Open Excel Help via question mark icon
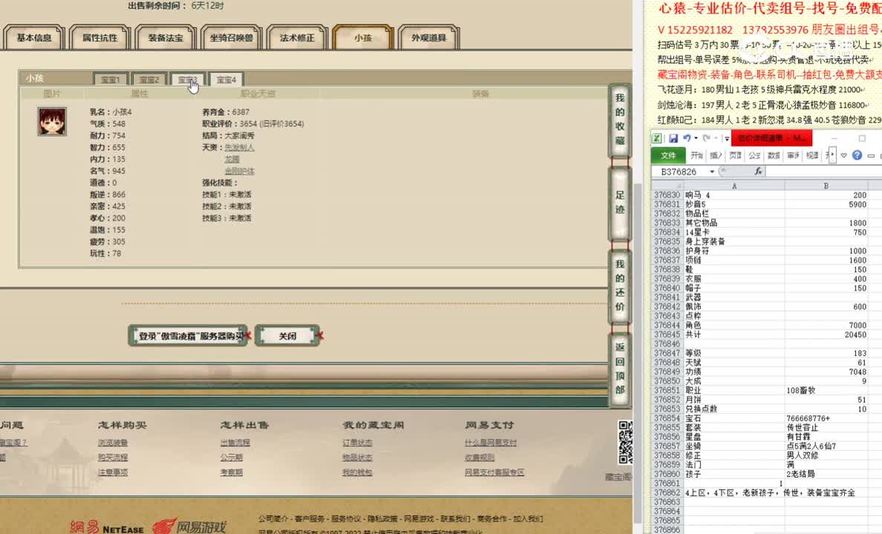The height and width of the screenshot is (534, 882). tap(857, 156)
